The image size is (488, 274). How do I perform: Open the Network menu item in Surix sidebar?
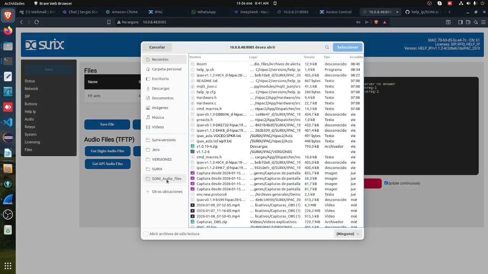(x=31, y=89)
